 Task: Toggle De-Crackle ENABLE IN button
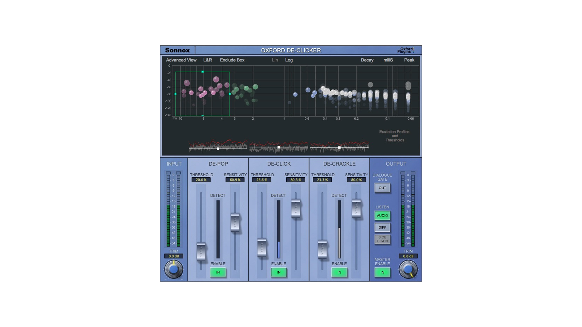pyautogui.click(x=339, y=272)
